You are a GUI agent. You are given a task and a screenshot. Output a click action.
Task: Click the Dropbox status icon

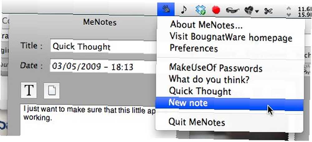[200, 10]
